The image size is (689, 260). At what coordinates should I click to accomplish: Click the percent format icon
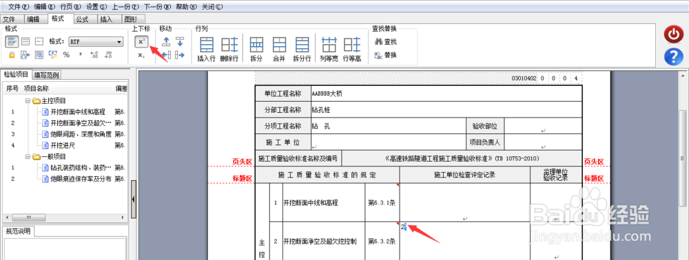[66, 55]
